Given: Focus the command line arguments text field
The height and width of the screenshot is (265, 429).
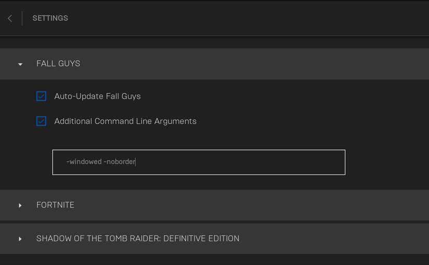Looking at the screenshot, I should click(199, 162).
